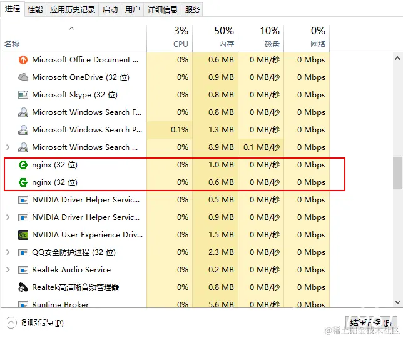Click the 8.9 MB memory cell

pos(215,147)
